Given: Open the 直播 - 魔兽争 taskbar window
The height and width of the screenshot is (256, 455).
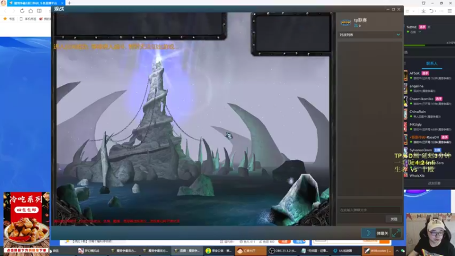Looking at the screenshot, I should pyautogui.click(x=188, y=250).
